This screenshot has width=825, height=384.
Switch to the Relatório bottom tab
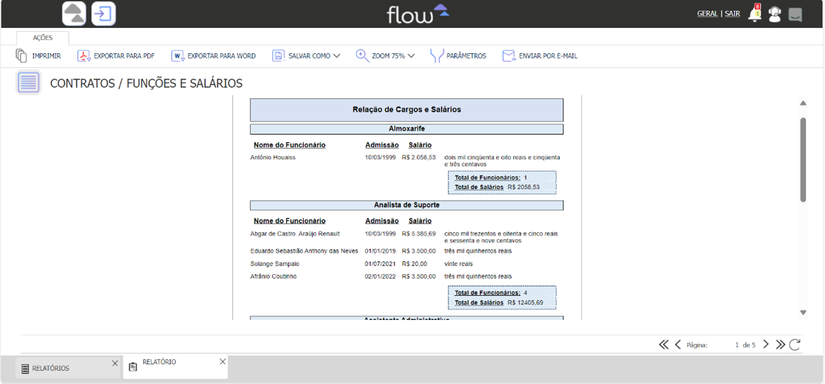[x=175, y=367]
